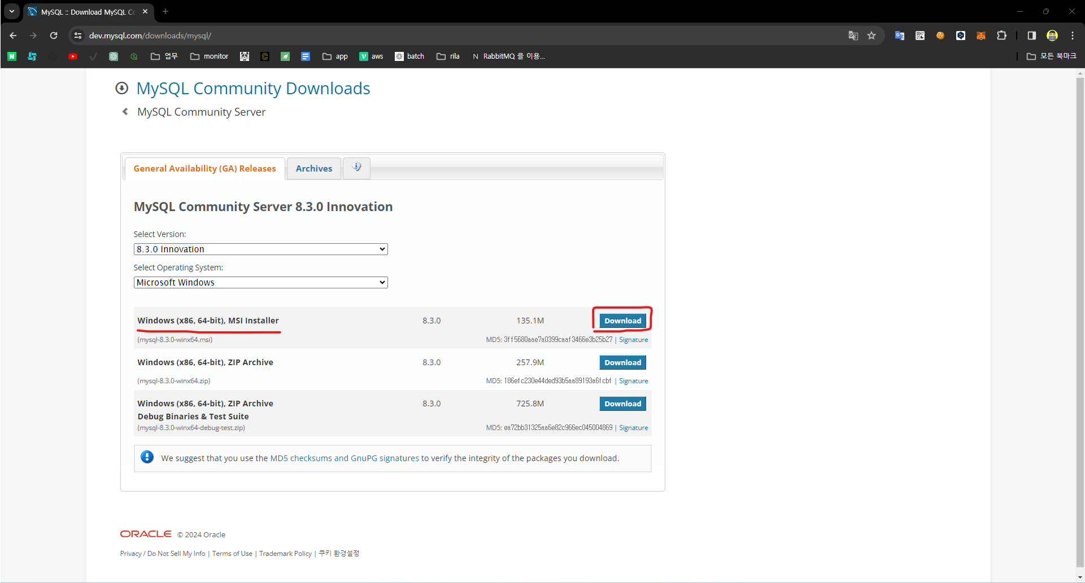
Task: Open the dark hexagon extension icon
Action: [x=961, y=36]
